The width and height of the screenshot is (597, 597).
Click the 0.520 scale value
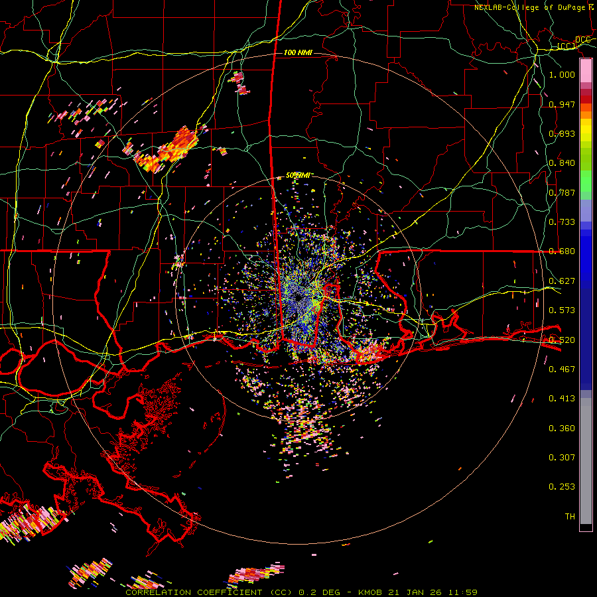click(562, 340)
